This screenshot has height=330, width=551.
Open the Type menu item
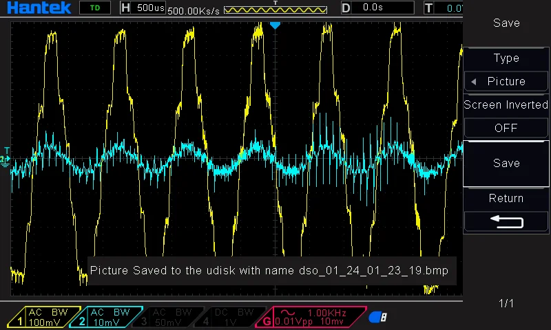pos(506,58)
